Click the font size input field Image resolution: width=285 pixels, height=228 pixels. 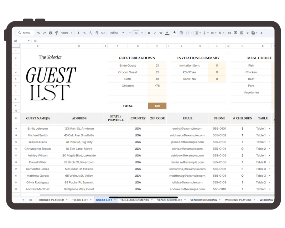point(136,33)
